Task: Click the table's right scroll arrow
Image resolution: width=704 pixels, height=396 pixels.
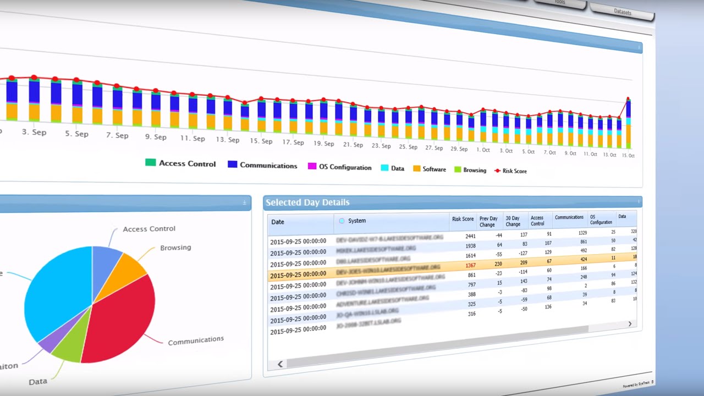Action: point(630,324)
